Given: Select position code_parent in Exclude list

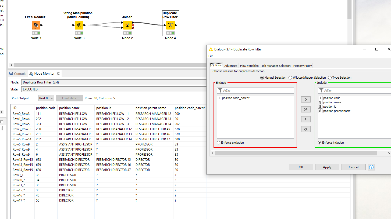Looking at the screenshot, I should [x=236, y=98].
